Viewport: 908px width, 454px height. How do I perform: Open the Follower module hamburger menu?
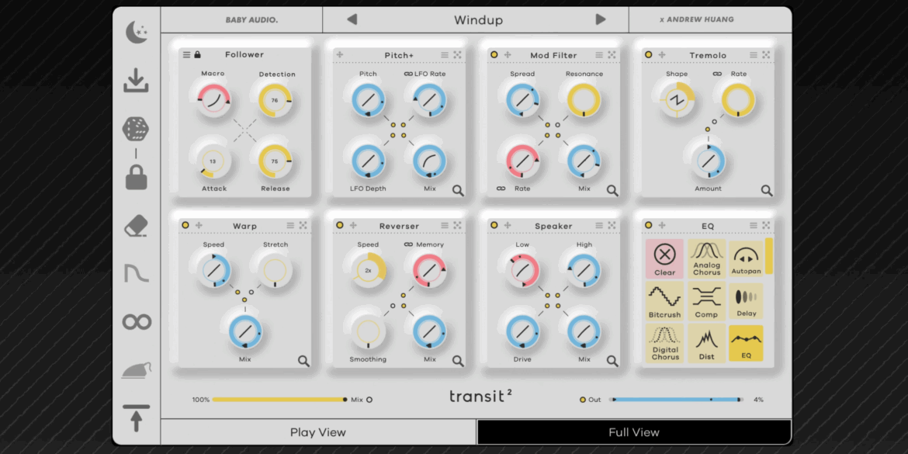[186, 54]
